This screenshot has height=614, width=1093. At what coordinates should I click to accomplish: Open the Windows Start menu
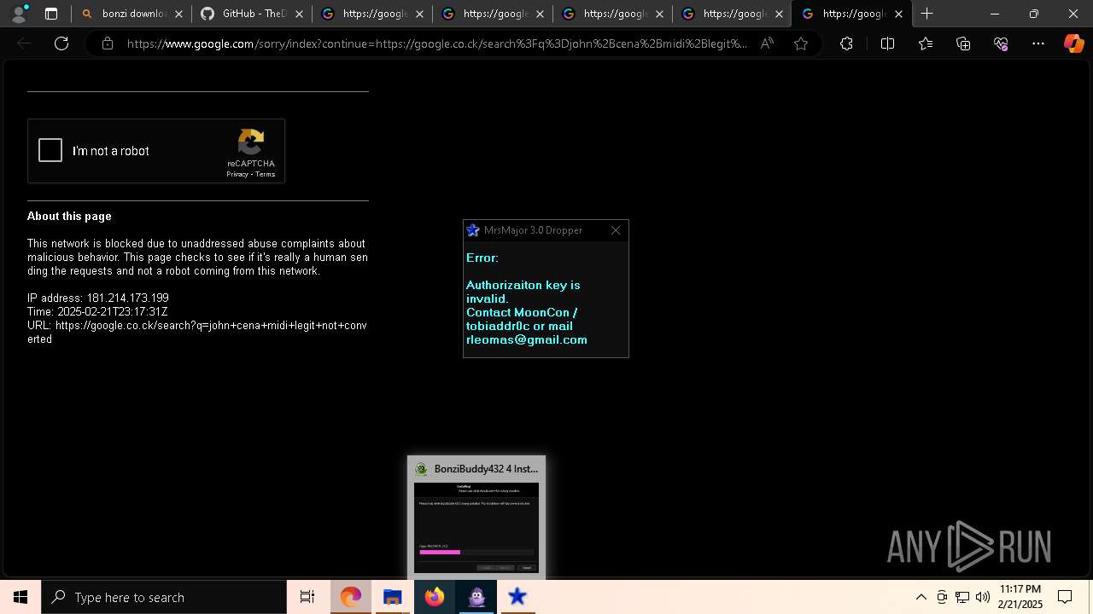point(20,597)
